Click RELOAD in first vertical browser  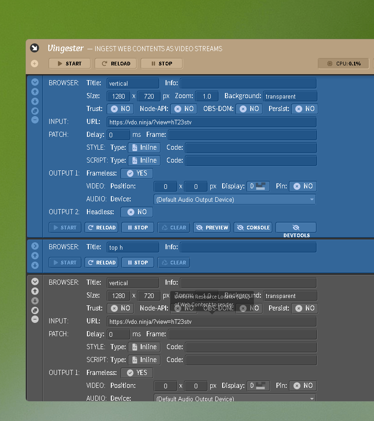(102, 228)
